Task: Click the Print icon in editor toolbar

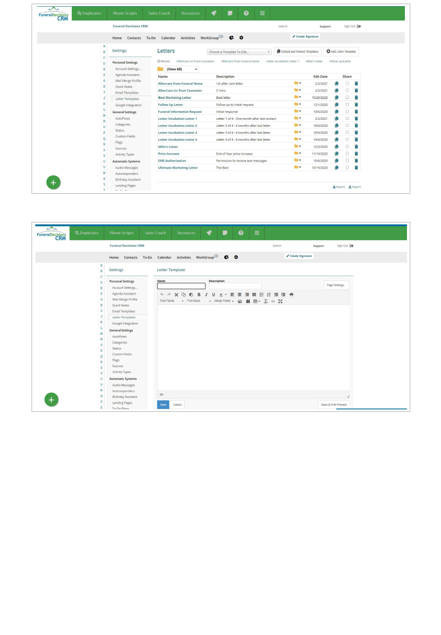Action: click(x=291, y=295)
